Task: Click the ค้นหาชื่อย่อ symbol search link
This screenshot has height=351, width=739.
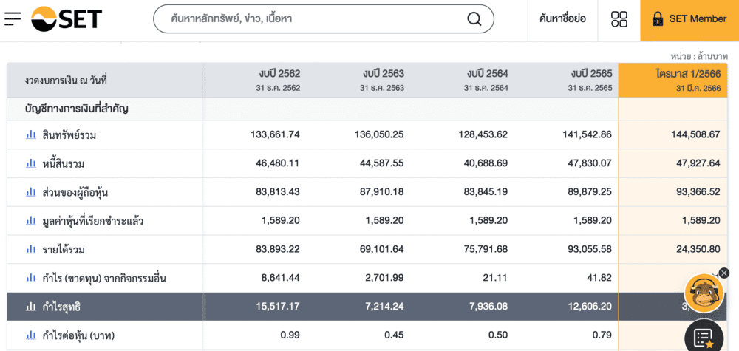Action: click(x=562, y=19)
